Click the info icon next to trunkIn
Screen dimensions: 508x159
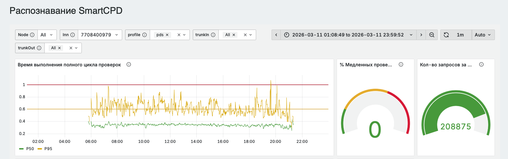pos(213,35)
